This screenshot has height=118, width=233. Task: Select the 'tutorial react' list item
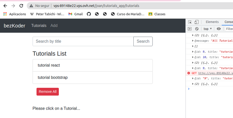[92, 65]
